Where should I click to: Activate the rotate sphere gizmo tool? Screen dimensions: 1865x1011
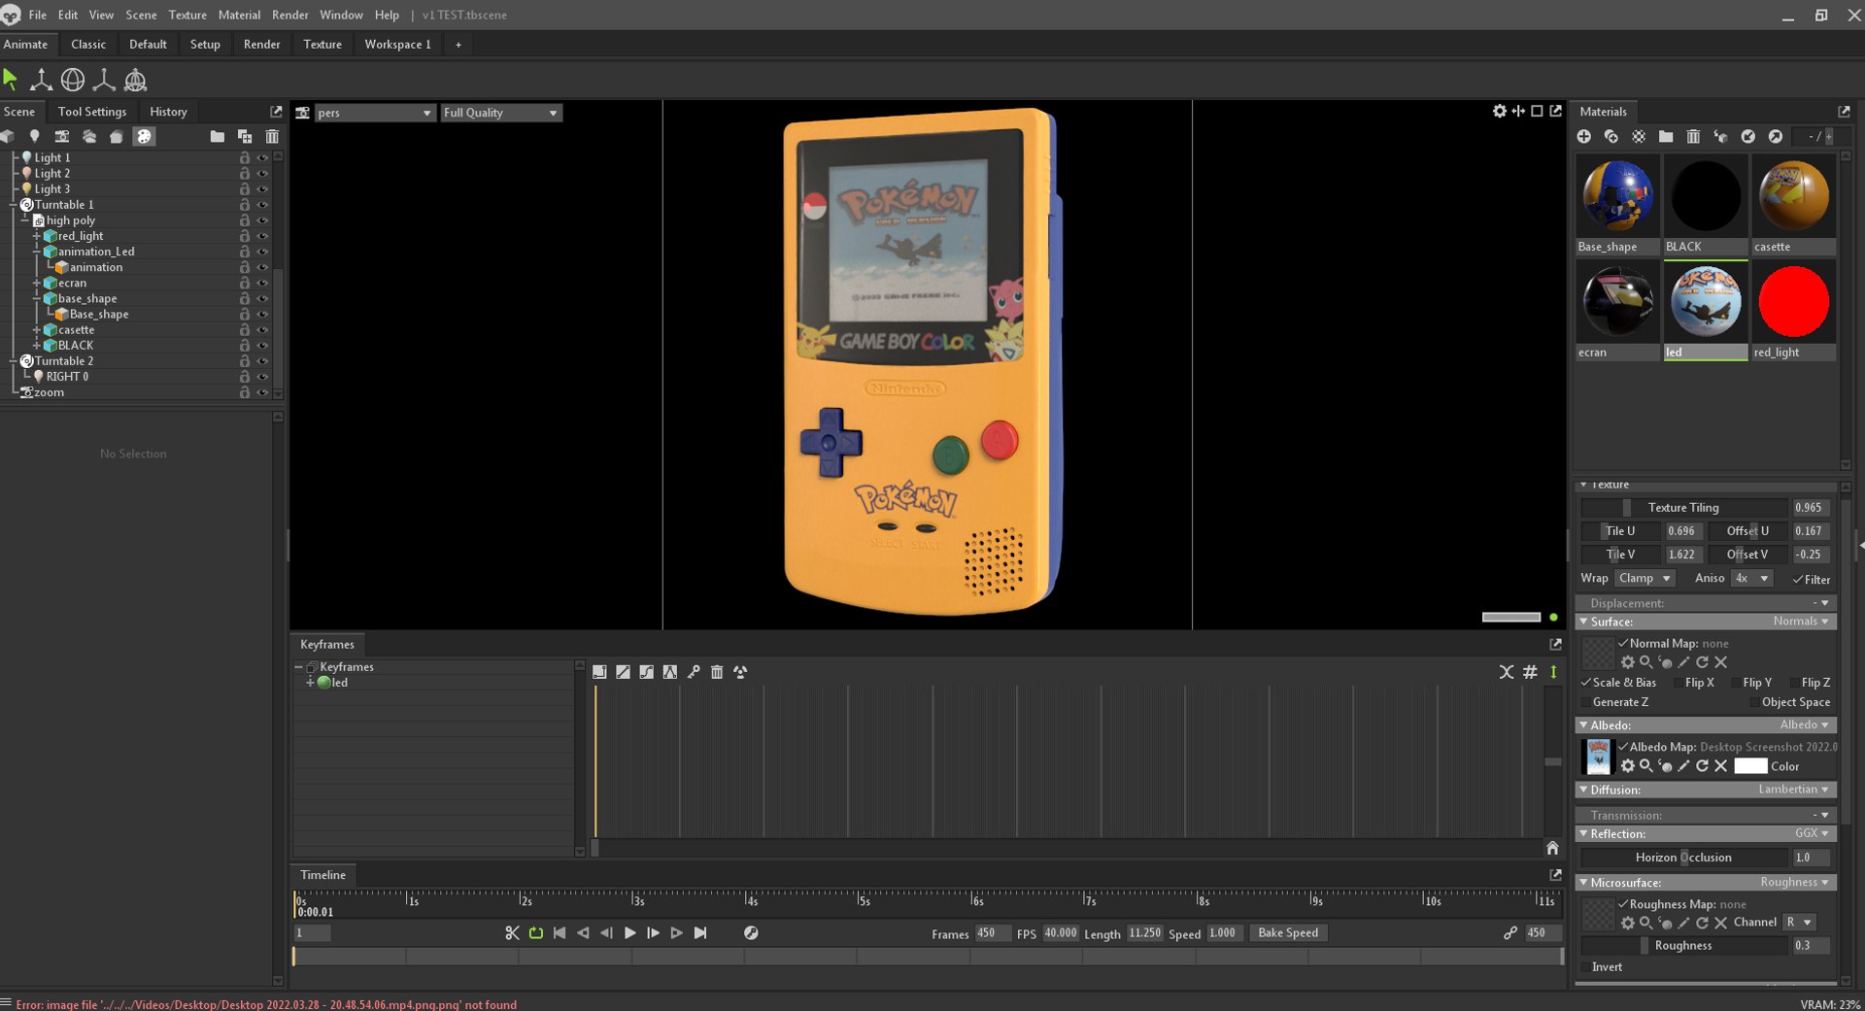73,80
